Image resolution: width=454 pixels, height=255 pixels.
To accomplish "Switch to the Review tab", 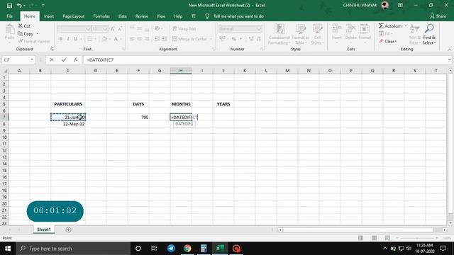I will point(142,16).
